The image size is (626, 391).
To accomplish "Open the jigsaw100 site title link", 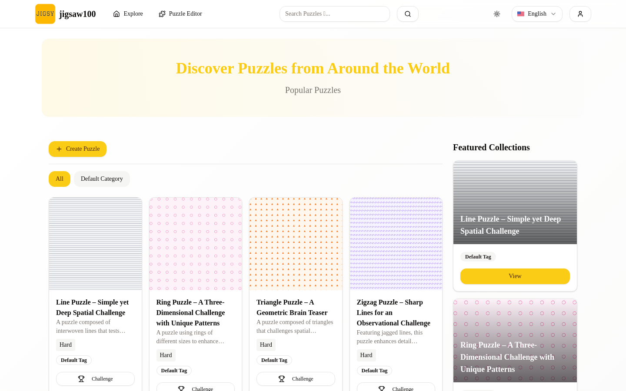I will coord(77,14).
